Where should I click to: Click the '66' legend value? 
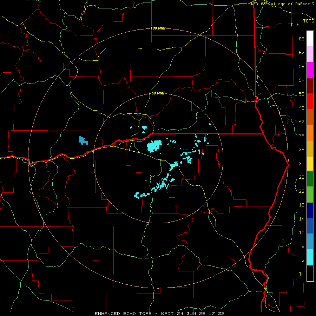point(302,39)
